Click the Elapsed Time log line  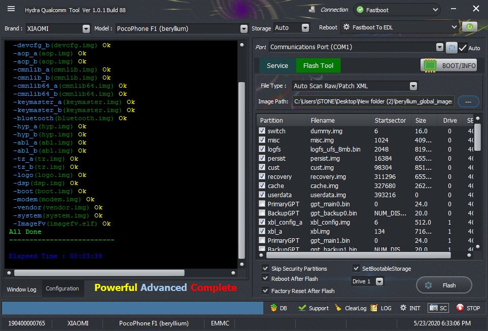tap(55, 256)
